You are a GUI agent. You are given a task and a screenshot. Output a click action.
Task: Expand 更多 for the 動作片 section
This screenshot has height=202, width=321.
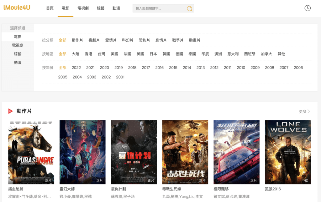tap(304, 111)
